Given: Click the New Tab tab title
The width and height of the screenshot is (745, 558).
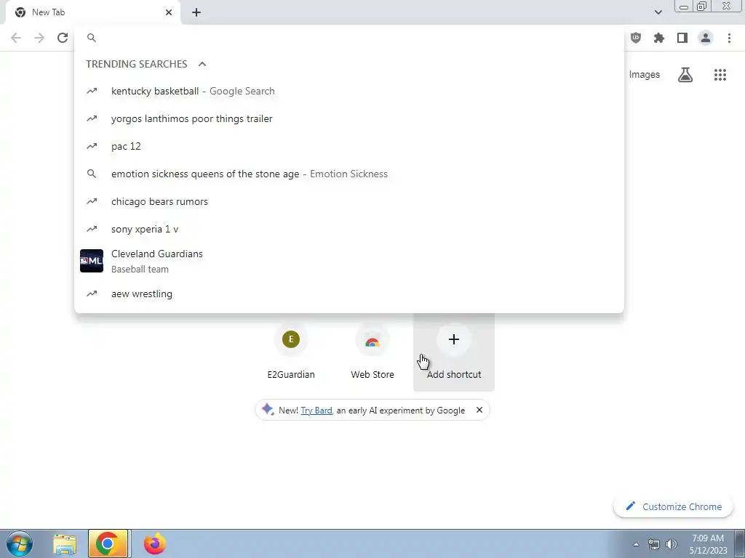Looking at the screenshot, I should coord(49,12).
